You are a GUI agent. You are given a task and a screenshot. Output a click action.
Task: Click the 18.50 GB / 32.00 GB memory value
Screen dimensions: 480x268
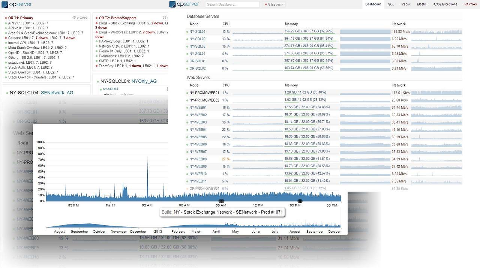click(307, 130)
